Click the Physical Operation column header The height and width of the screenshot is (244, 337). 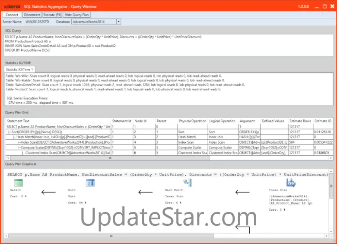tap(192, 121)
